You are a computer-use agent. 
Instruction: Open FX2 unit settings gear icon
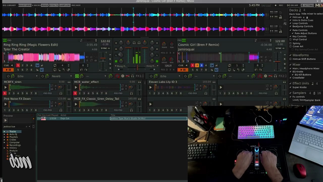tap(265, 76)
